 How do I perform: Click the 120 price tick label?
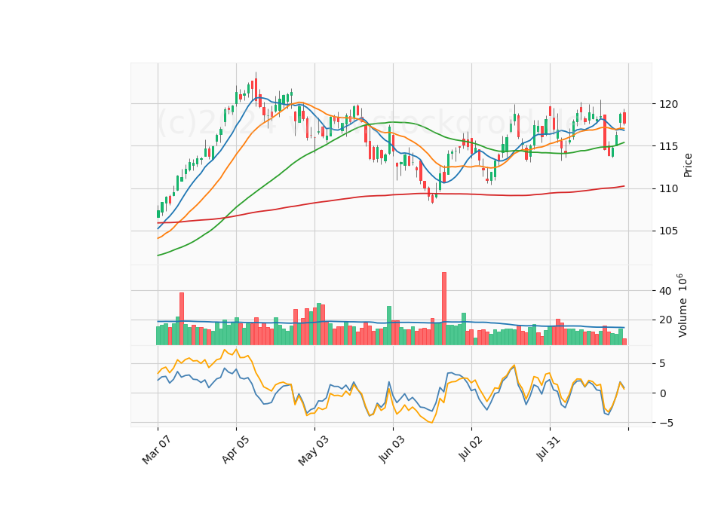click(668, 104)
